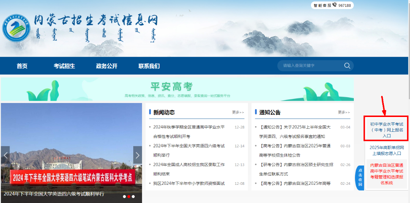Click the search magnifier icon
Screen dimensions: 410x203
point(347,66)
